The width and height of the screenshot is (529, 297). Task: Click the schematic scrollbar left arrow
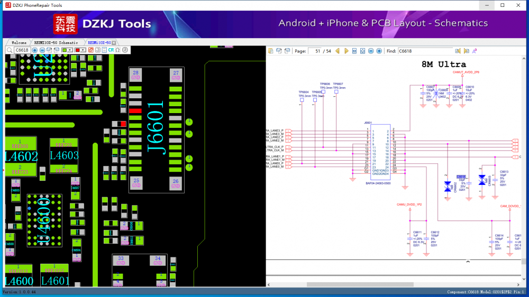click(269, 284)
